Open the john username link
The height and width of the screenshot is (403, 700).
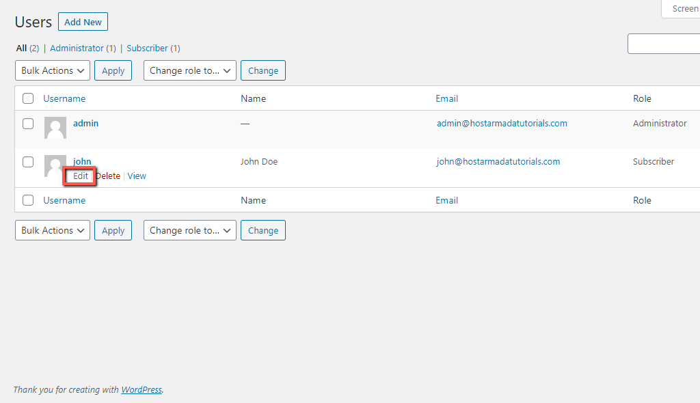click(x=82, y=161)
